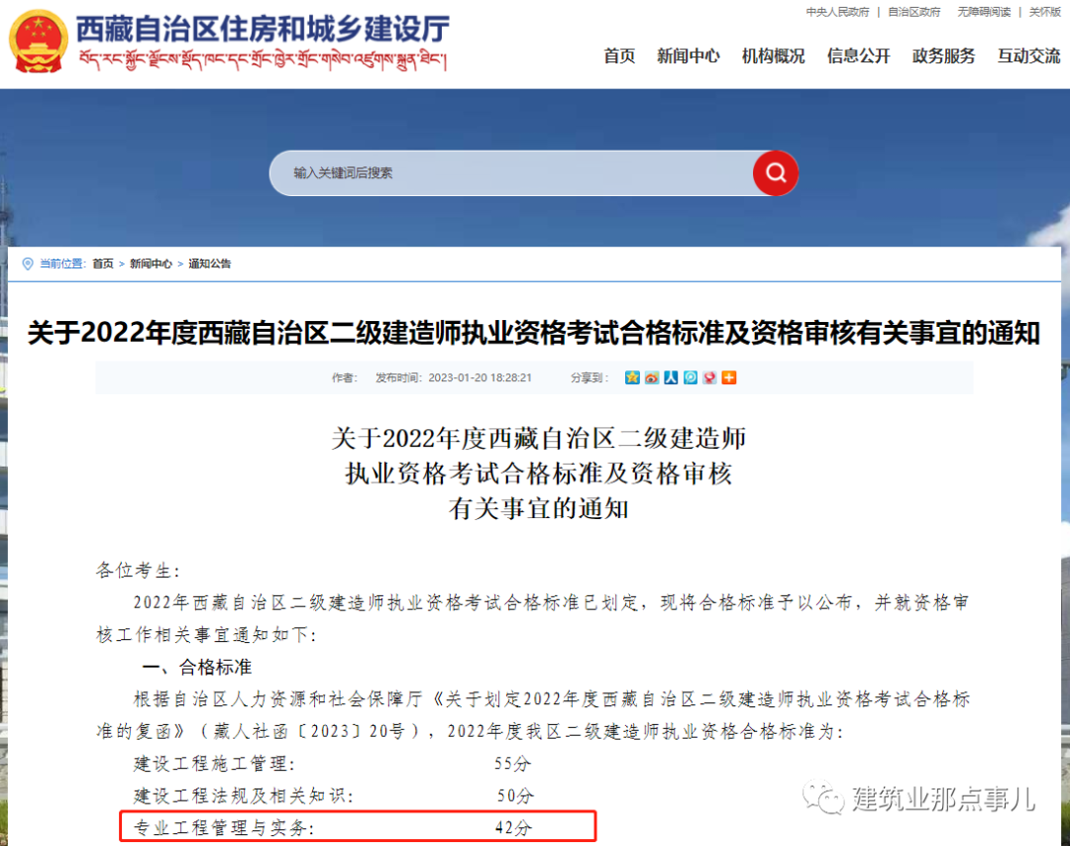Click the breadcrumb location pin icon
This screenshot has height=846, width=1070.
point(25,264)
